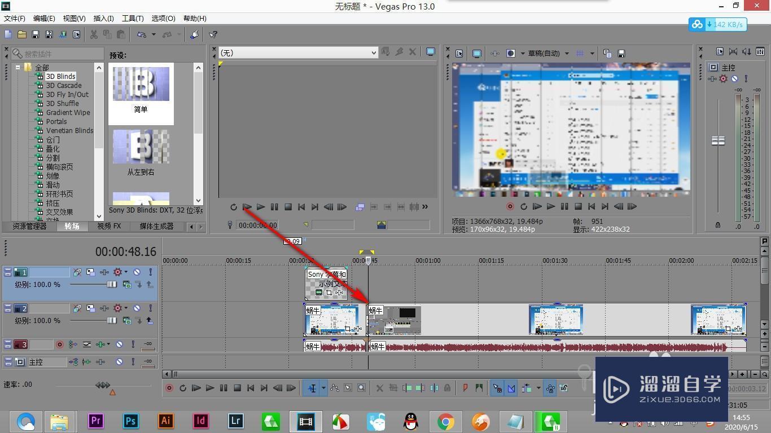Open the 工具(T) menu
The image size is (771, 433).
pos(133,19)
